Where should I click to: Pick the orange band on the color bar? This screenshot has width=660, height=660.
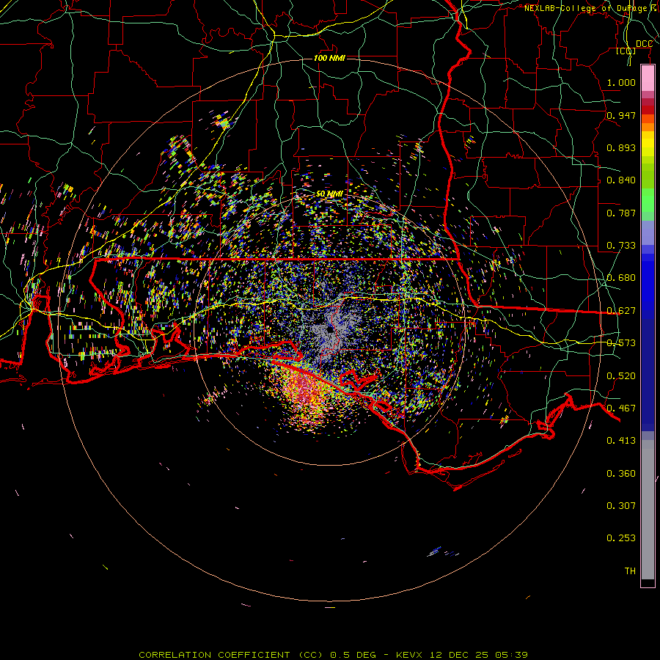tap(648, 123)
